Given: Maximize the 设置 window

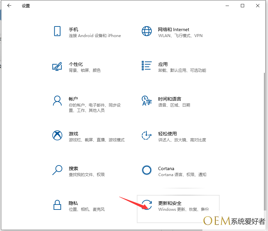Looking at the screenshot, I should 242,6.
